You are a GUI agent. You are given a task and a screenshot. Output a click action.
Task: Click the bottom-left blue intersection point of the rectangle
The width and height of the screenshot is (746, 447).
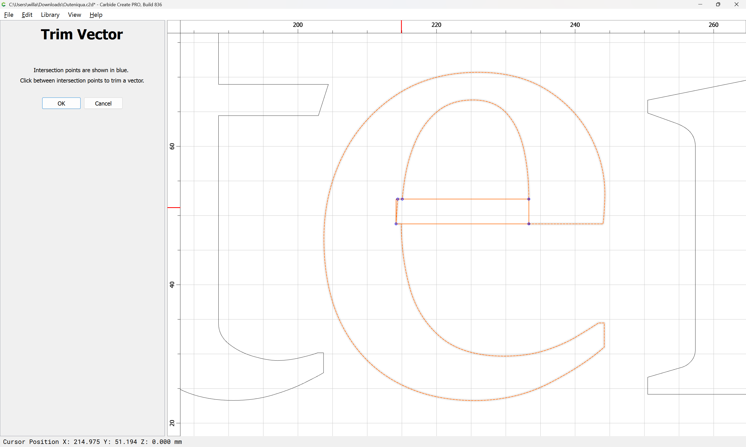(x=396, y=224)
